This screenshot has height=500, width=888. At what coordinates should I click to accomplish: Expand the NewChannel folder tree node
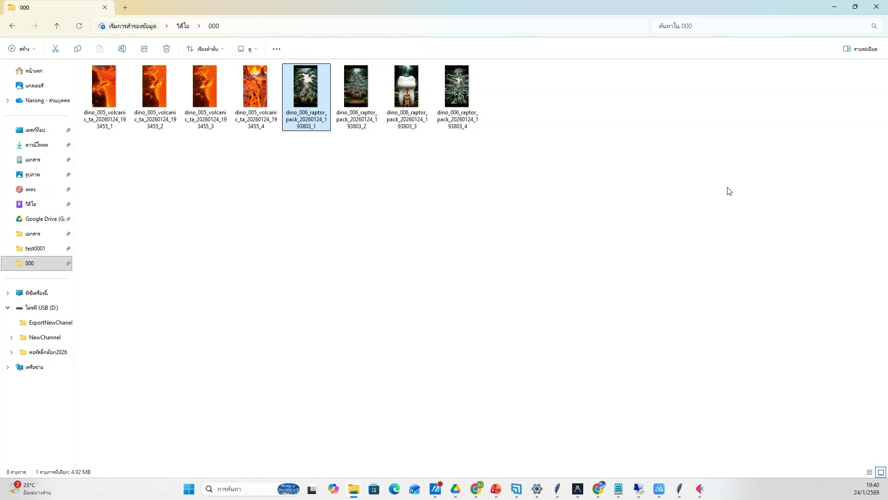coord(12,337)
